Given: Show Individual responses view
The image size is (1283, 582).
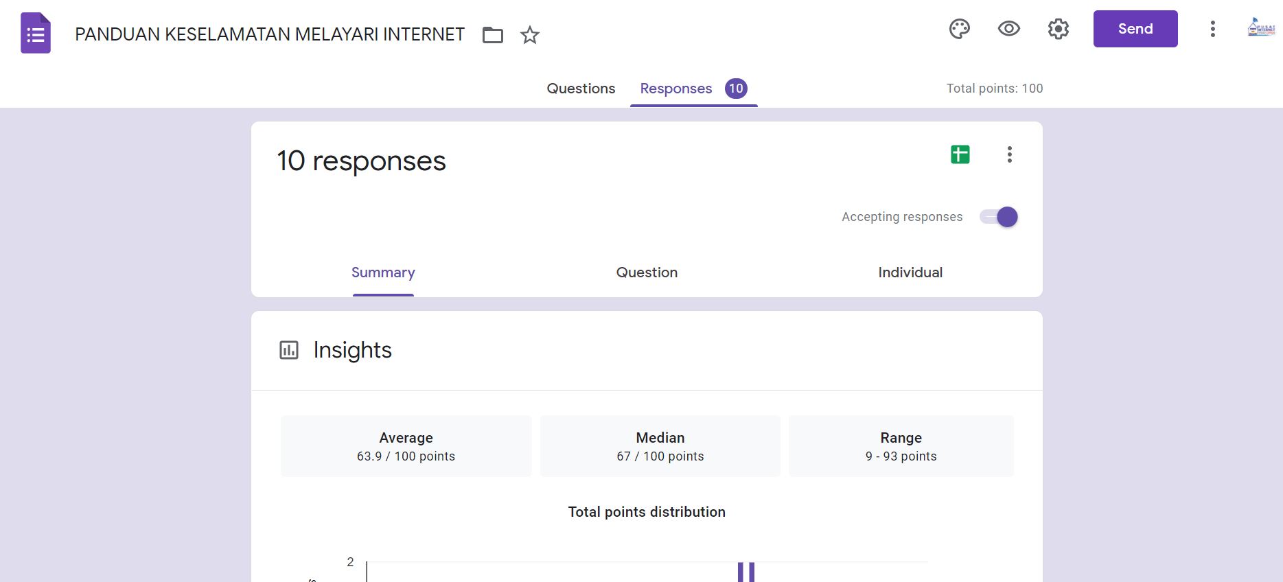Looking at the screenshot, I should coord(910,272).
